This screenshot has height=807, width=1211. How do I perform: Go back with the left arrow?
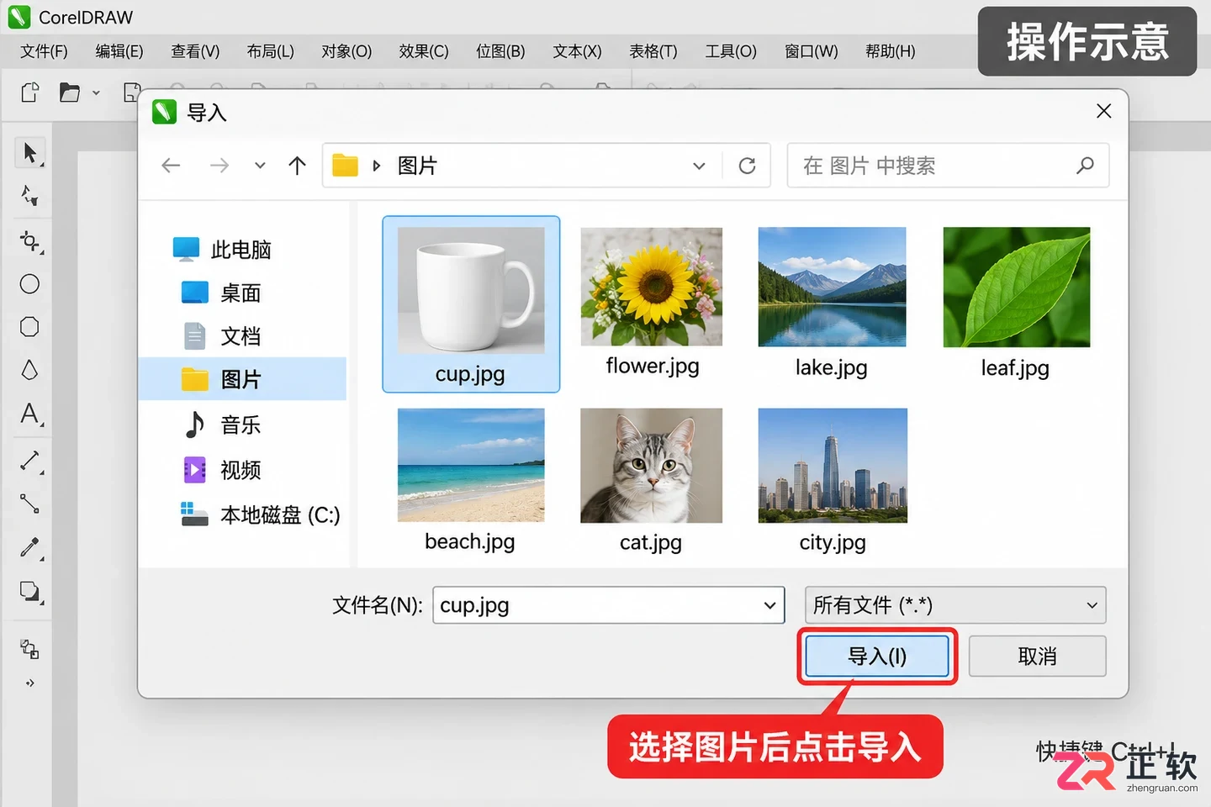[x=171, y=166]
